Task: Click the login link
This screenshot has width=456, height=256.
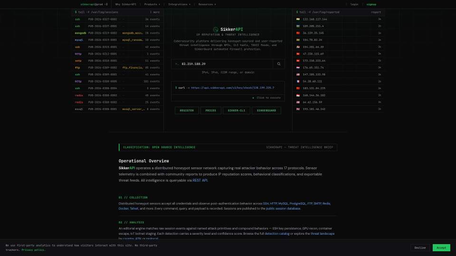Action: pyautogui.click(x=354, y=4)
